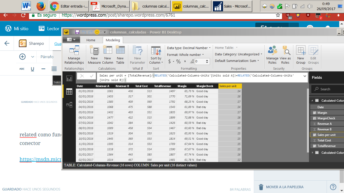Click the underline button in WordPress editor
344x193 pixels.
click(x=33, y=69)
